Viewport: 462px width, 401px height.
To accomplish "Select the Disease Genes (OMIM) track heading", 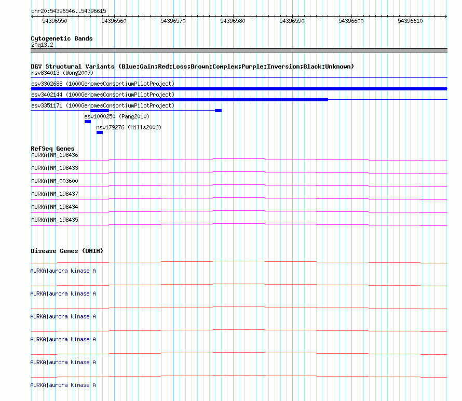I will coord(67,251).
